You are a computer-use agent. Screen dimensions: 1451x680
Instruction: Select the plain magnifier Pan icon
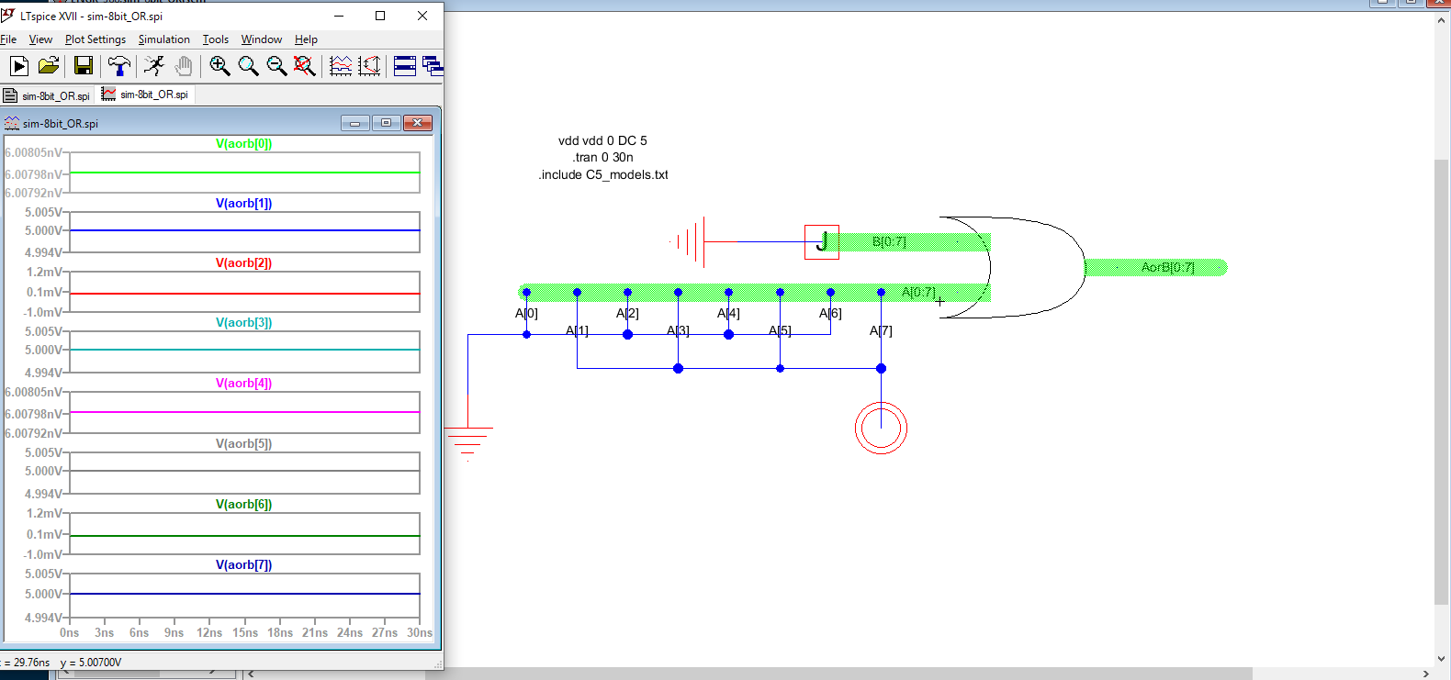(248, 66)
